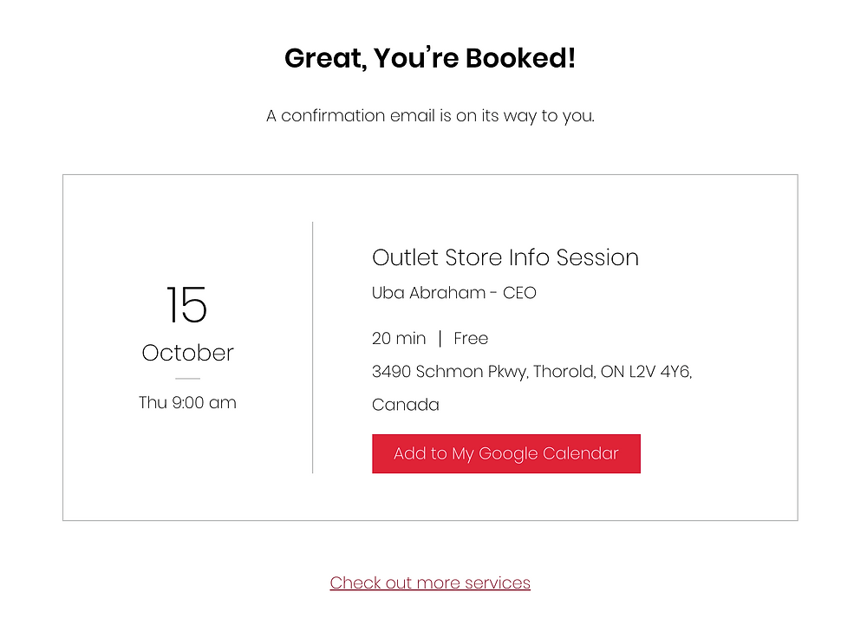Select the Thu 9:00 am time text
Viewport: 867px width, 631px height.
tap(187, 402)
